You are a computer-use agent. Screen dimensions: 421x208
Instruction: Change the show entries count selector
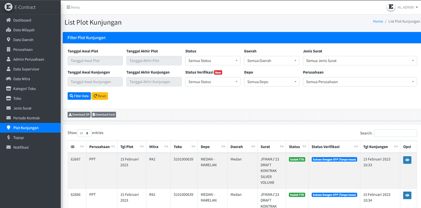point(83,133)
